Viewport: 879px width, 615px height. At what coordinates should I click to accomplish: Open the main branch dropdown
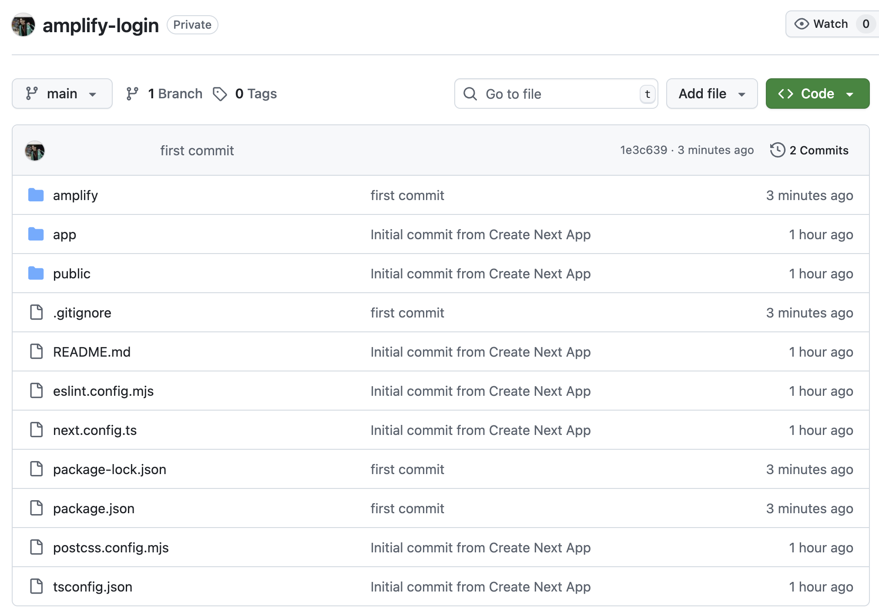pyautogui.click(x=62, y=94)
